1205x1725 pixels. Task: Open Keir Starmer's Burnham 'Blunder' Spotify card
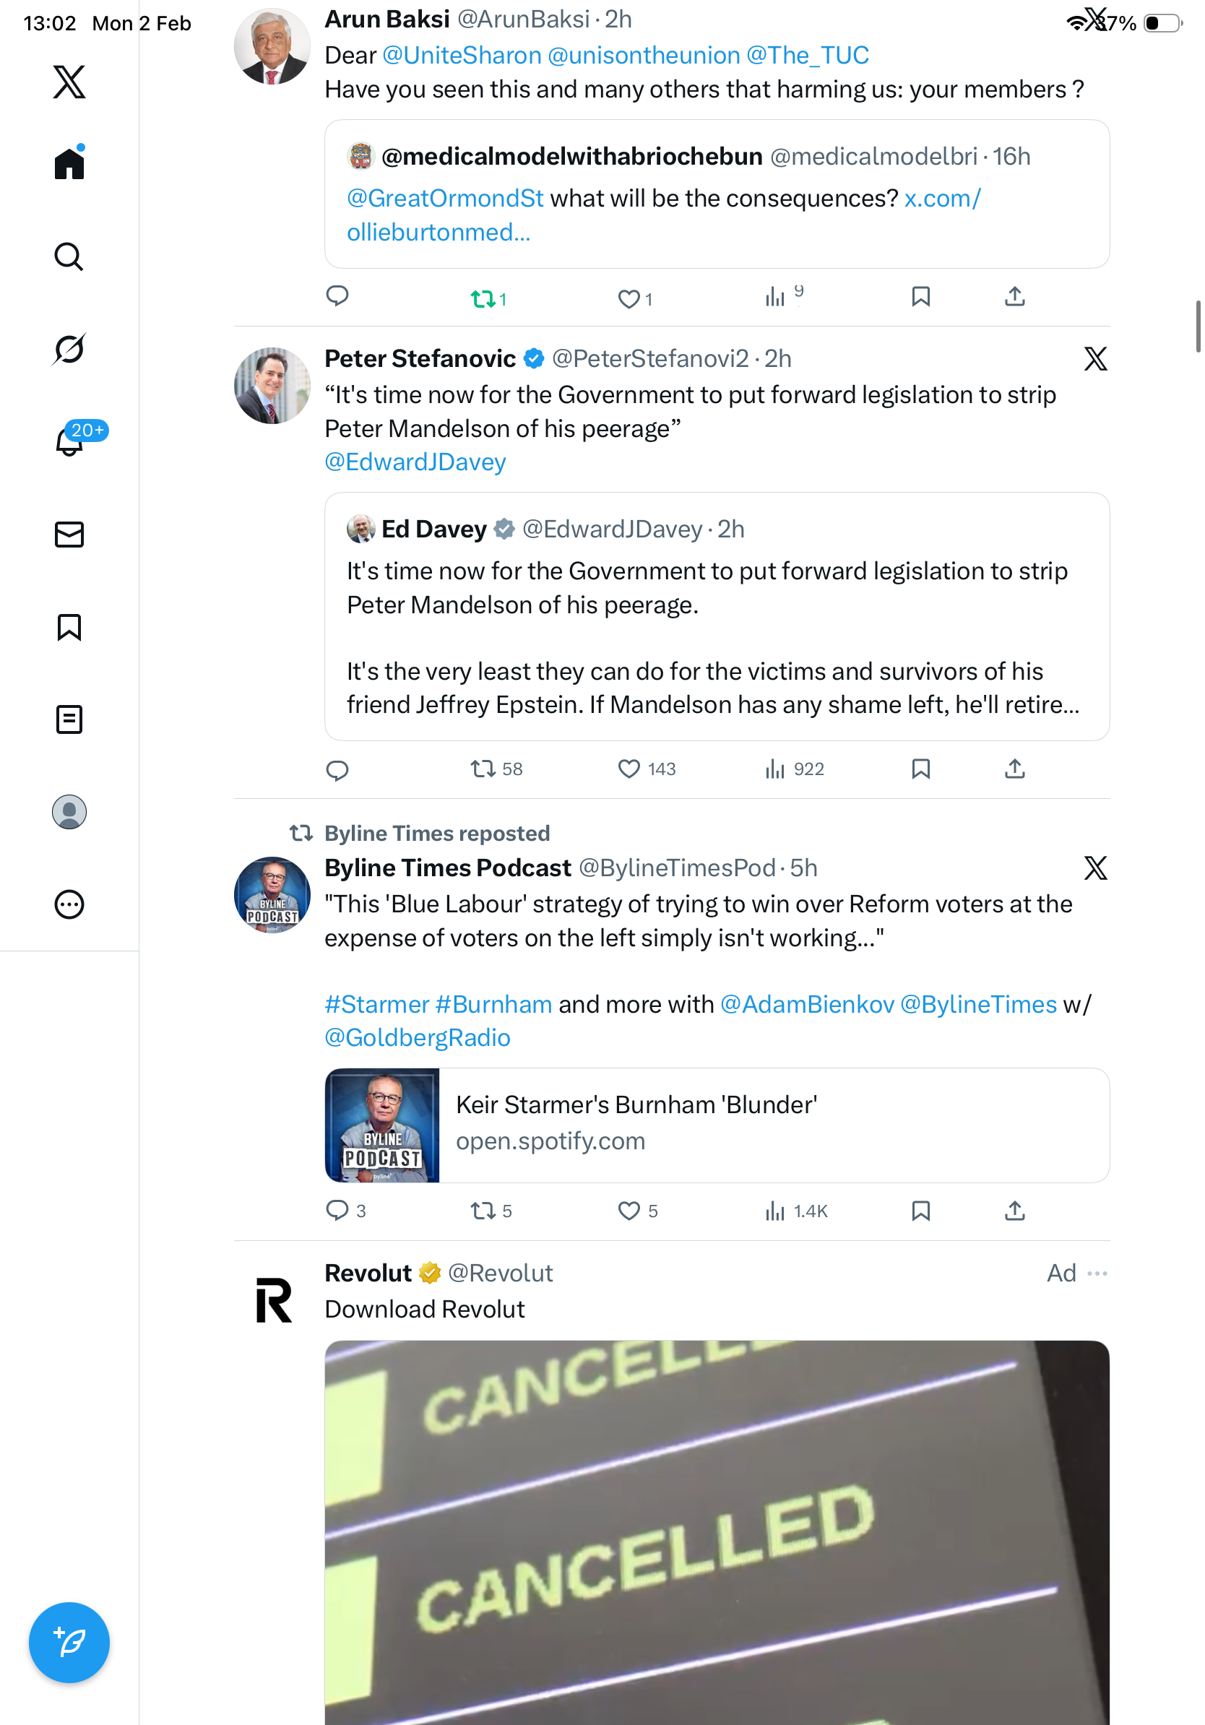717,1125
